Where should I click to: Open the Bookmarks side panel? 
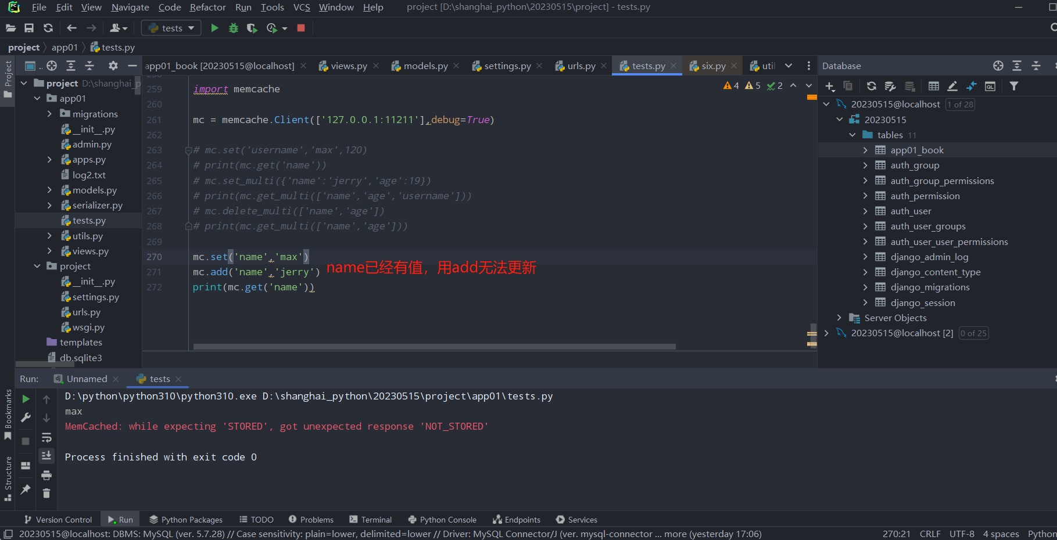(8, 415)
